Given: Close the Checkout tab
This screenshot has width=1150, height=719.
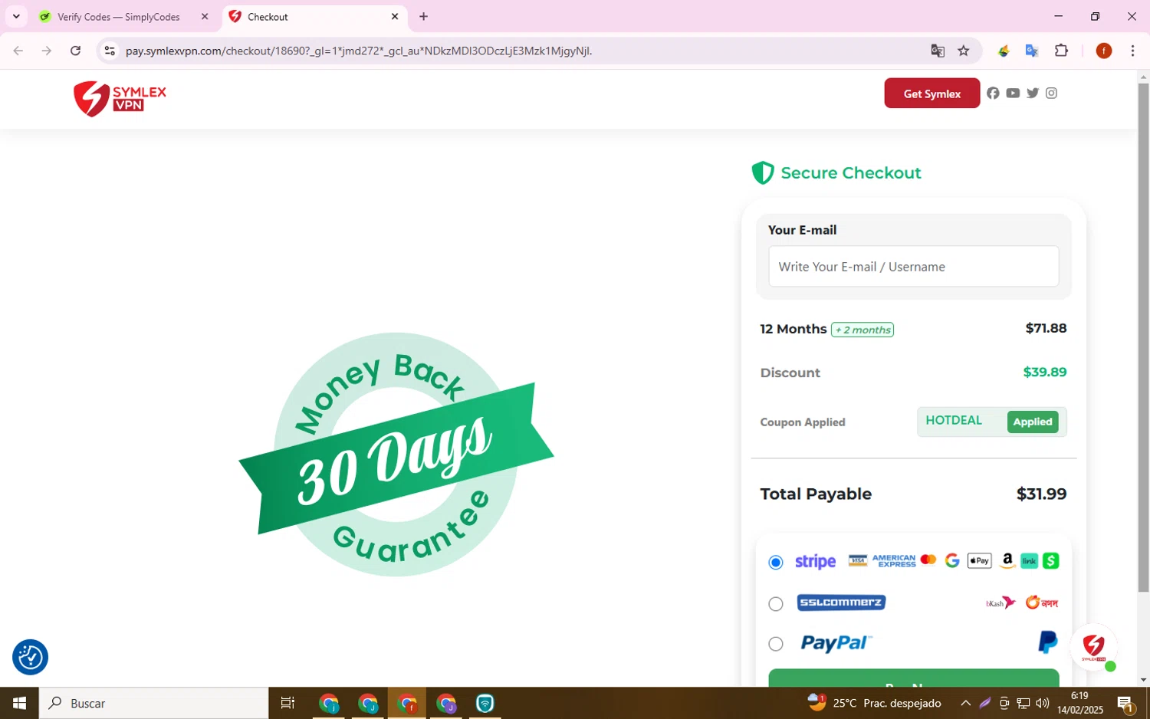Looking at the screenshot, I should pos(395,16).
